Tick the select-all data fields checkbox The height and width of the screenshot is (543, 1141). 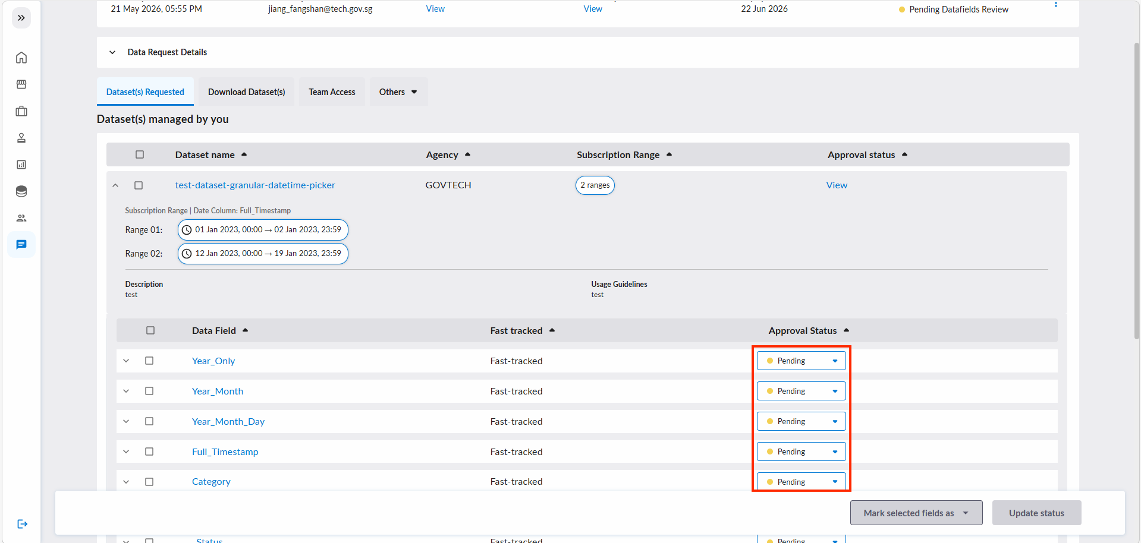(x=150, y=330)
